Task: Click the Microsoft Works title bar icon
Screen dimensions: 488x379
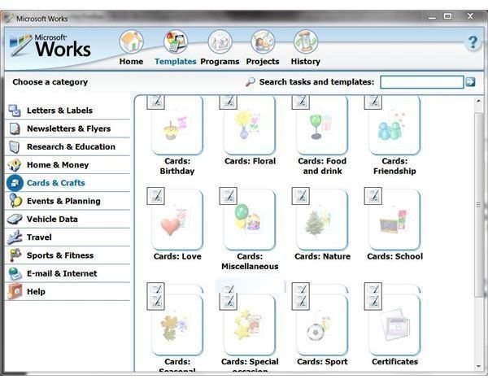Action: (x=9, y=19)
